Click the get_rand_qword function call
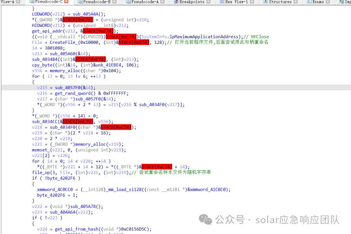The width and height of the screenshot is (351, 234). (73, 93)
